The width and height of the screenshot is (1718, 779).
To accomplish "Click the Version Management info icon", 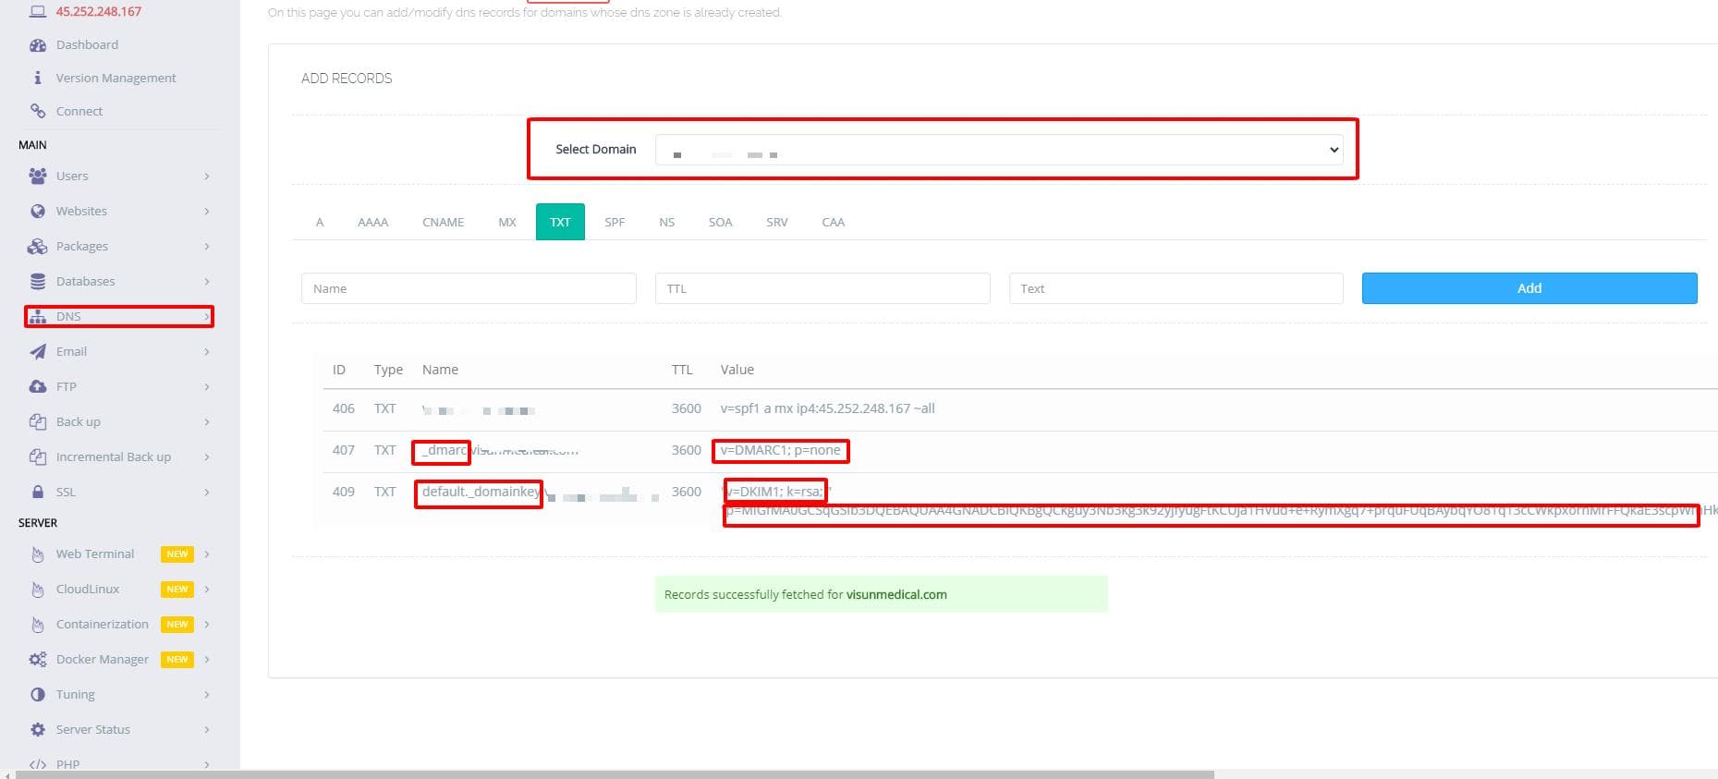I will [38, 78].
